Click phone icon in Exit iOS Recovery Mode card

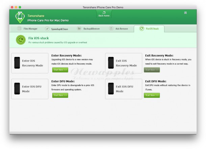tap(111, 63)
